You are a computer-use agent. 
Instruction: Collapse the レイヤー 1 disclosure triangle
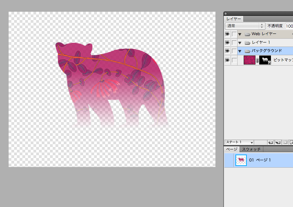coord(240,43)
